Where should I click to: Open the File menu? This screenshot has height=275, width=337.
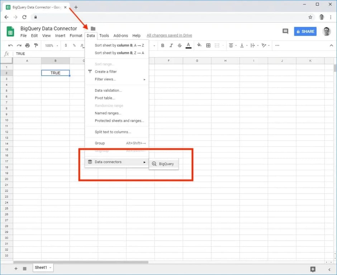pyautogui.click(x=23, y=36)
